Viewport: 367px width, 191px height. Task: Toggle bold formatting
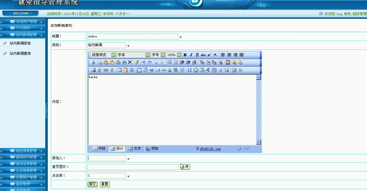point(185,55)
